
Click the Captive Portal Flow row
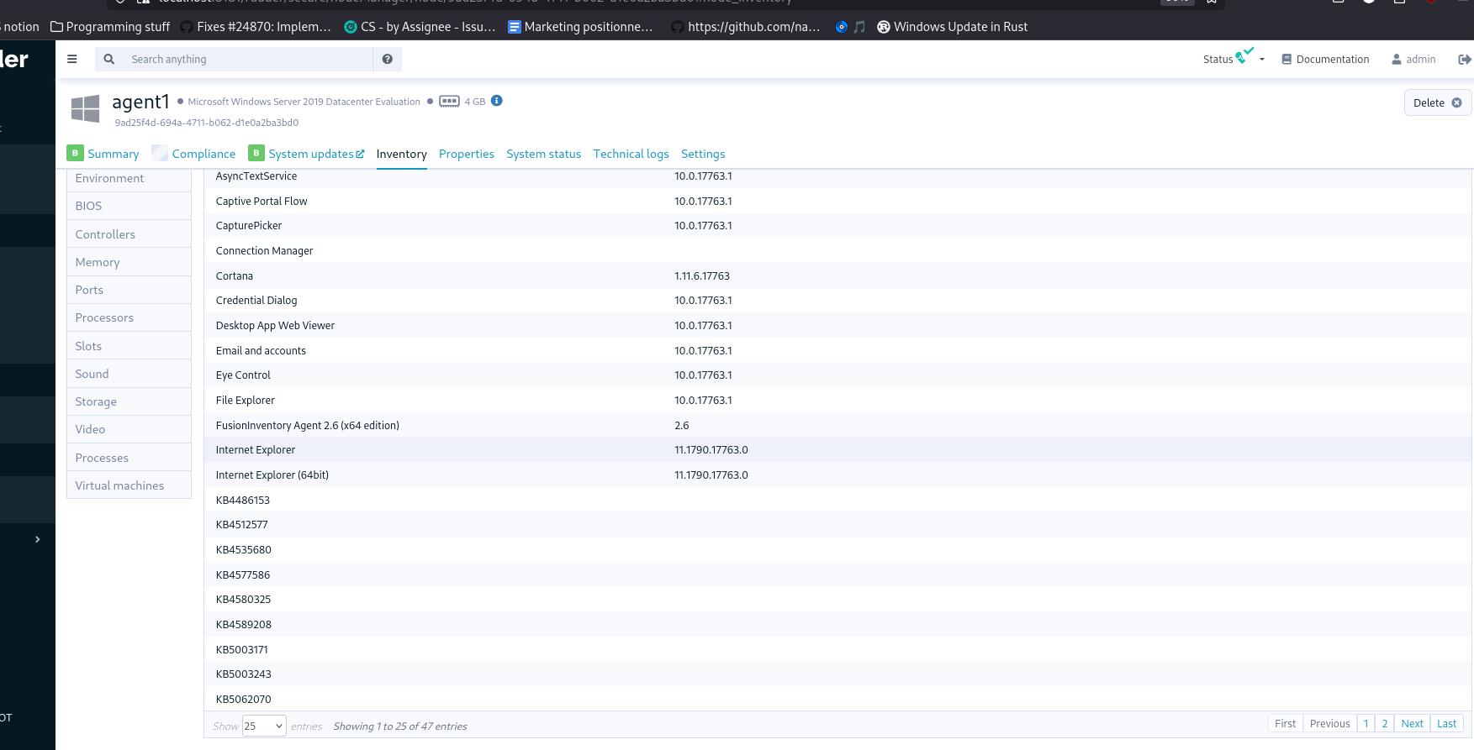[837, 201]
